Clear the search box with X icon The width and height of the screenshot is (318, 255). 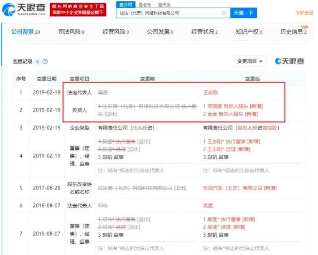(x=224, y=13)
